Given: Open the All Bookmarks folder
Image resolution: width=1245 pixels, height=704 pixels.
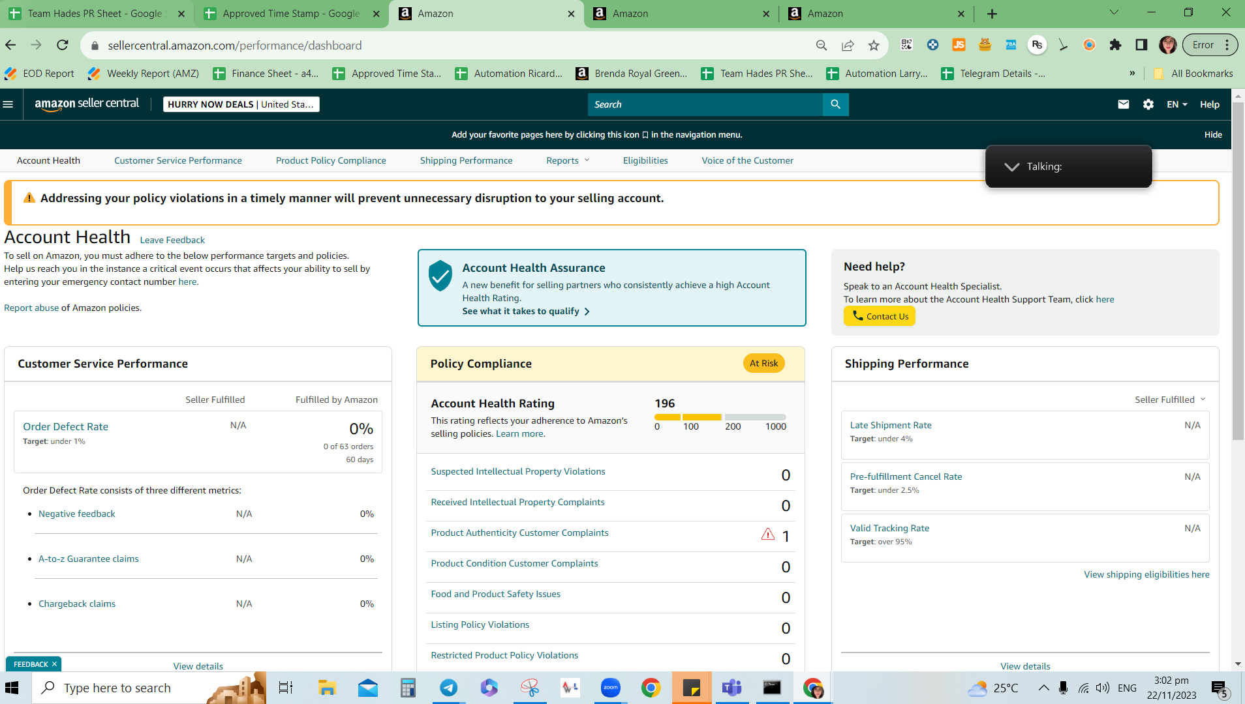Looking at the screenshot, I should [x=1193, y=74].
